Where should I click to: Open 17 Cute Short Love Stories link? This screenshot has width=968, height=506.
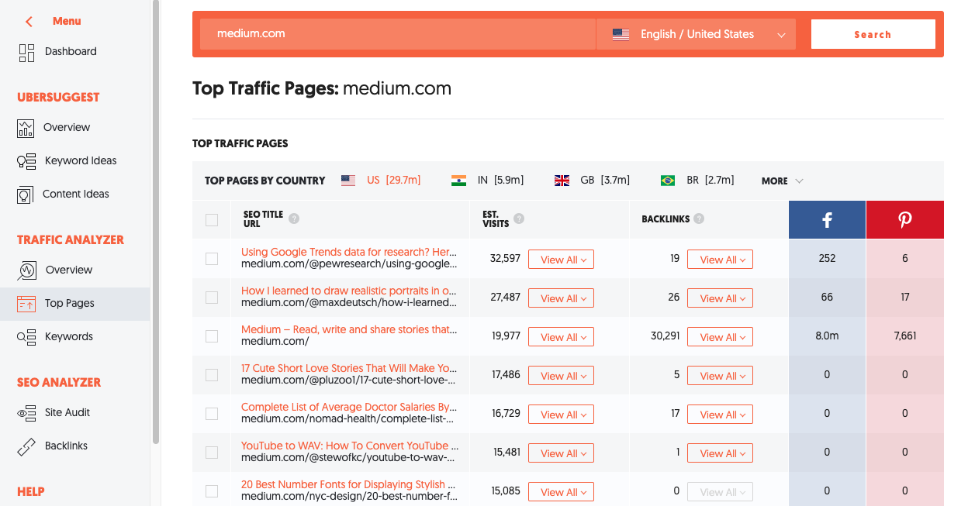tap(349, 368)
